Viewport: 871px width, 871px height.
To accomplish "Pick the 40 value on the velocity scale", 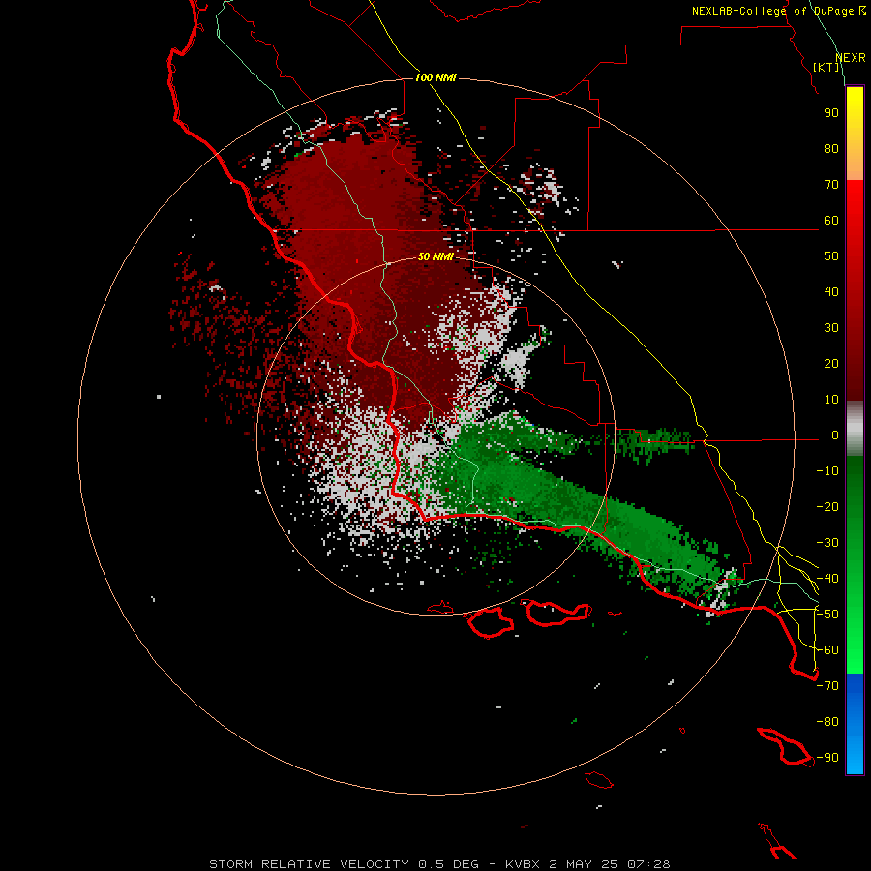I will click(x=831, y=292).
